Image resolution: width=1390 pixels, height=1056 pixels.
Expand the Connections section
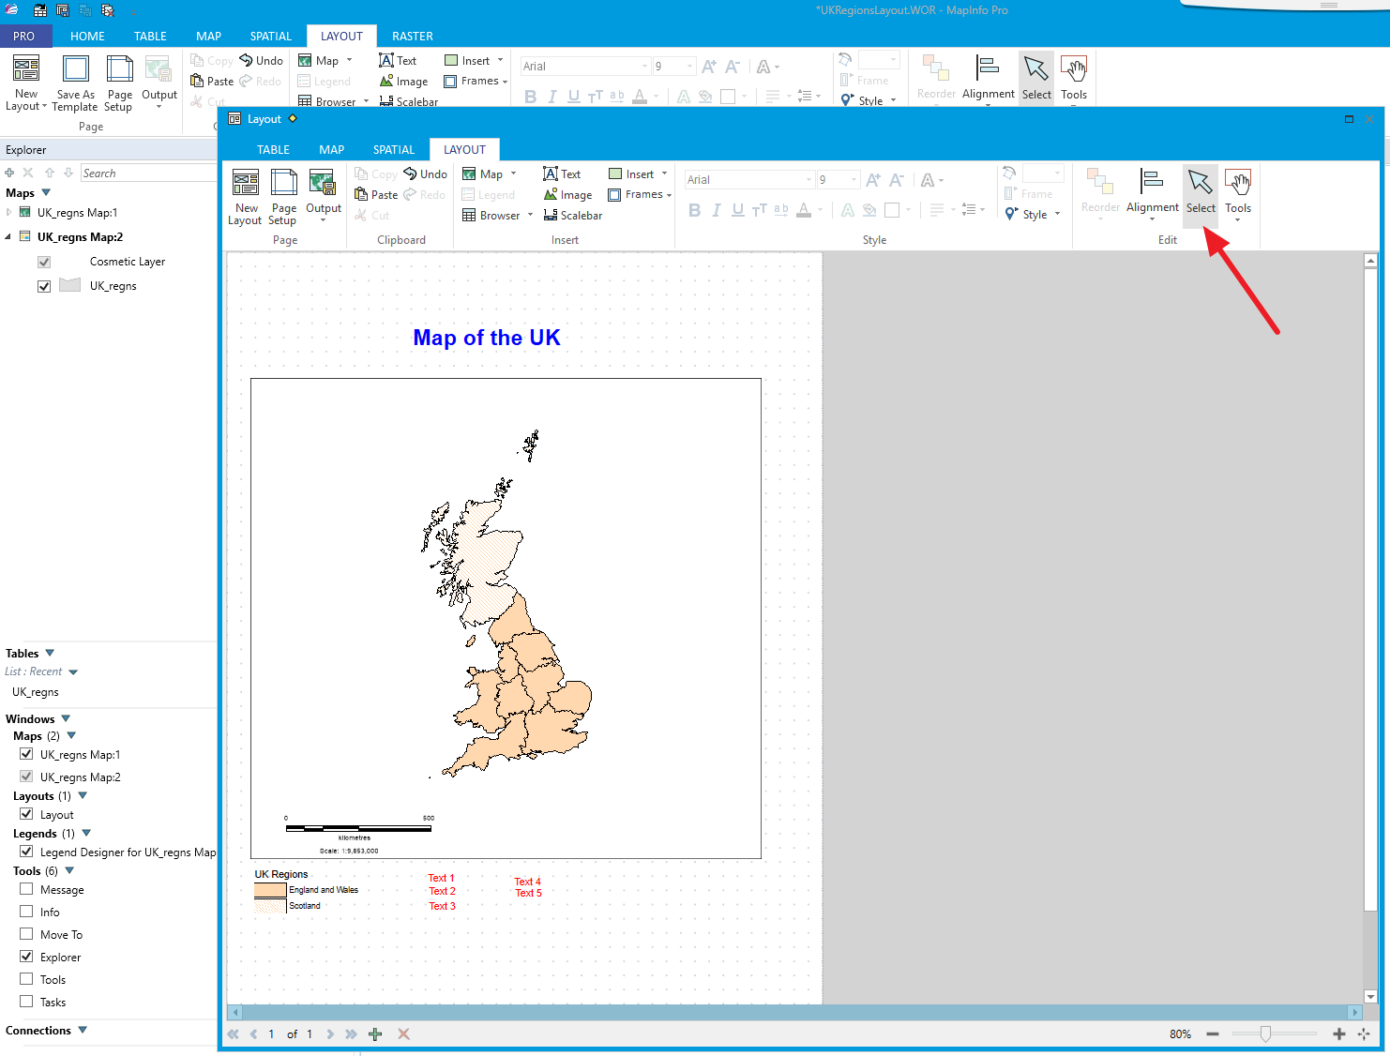point(83,1030)
